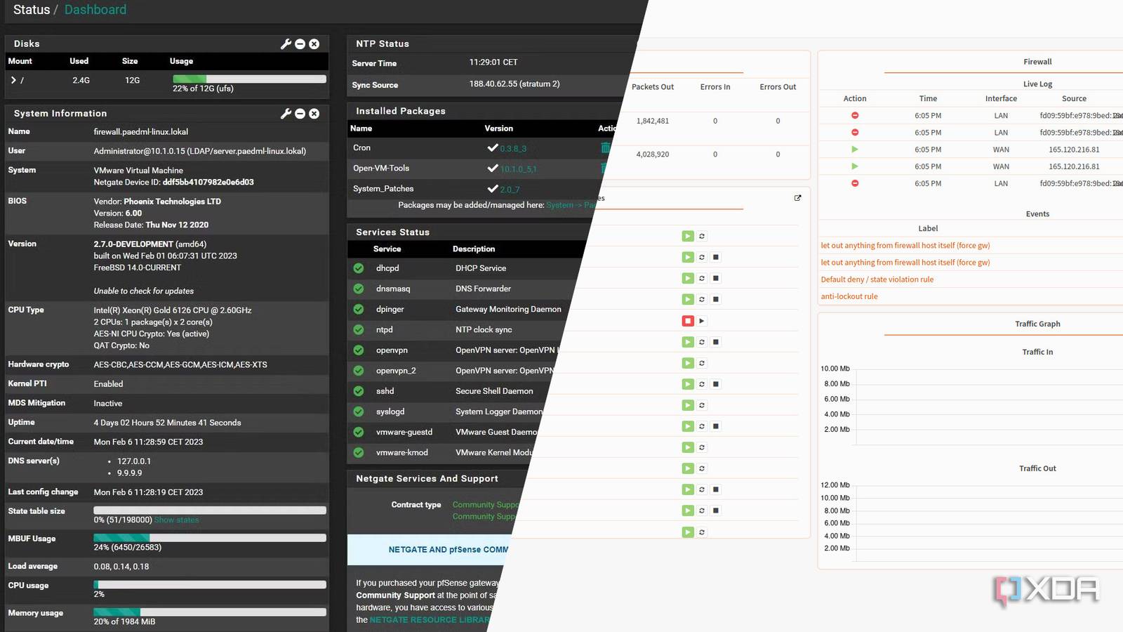Open settings wrench on System Information panel

tap(285, 113)
